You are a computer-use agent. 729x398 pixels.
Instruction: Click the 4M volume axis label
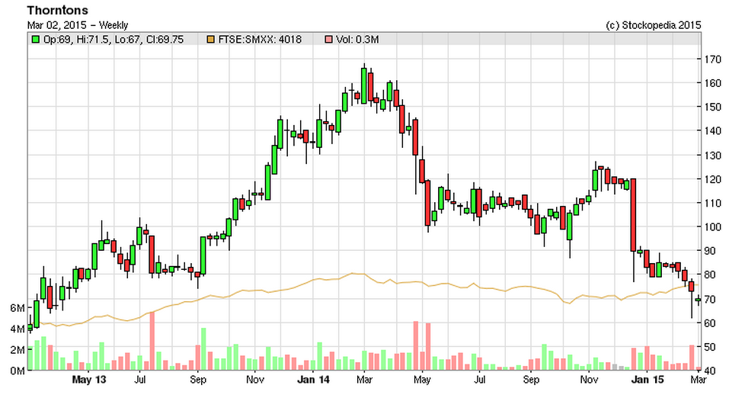point(18,329)
